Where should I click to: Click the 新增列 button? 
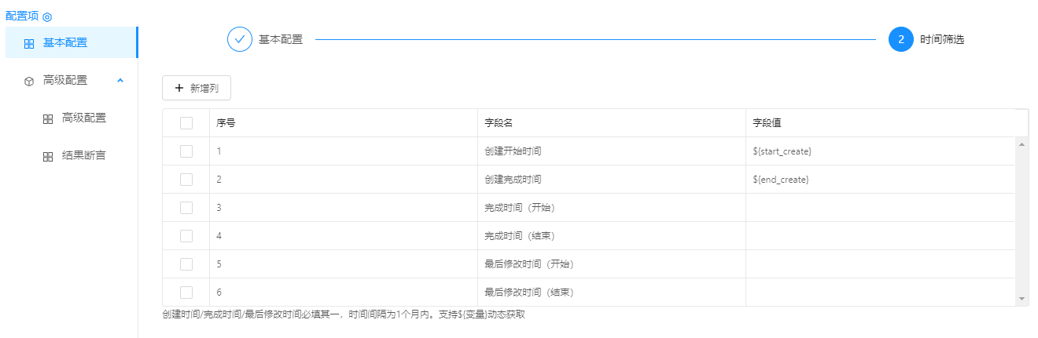(x=197, y=89)
